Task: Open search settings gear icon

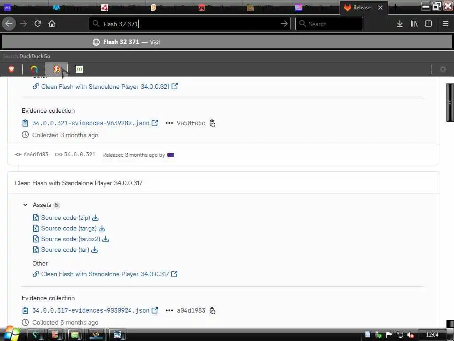Action: 443,69
